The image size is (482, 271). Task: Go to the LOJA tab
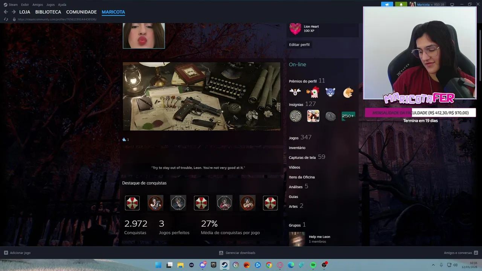point(25,12)
